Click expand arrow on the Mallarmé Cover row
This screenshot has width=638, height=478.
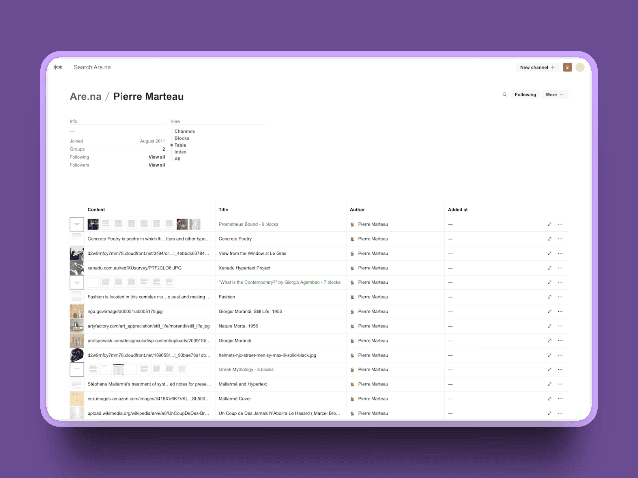pyautogui.click(x=549, y=399)
